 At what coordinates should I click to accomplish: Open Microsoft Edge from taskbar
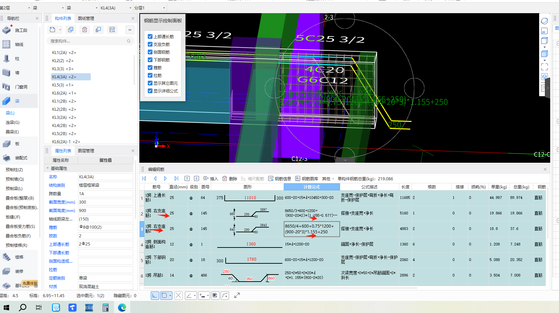pos(122,307)
